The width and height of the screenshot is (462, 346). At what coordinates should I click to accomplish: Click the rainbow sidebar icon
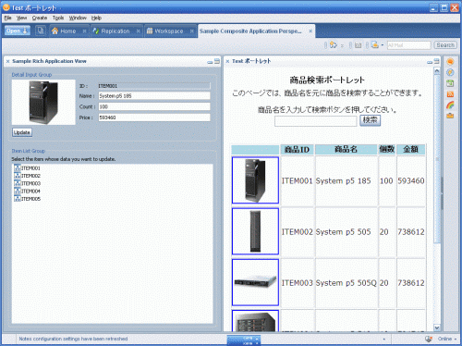[450, 105]
